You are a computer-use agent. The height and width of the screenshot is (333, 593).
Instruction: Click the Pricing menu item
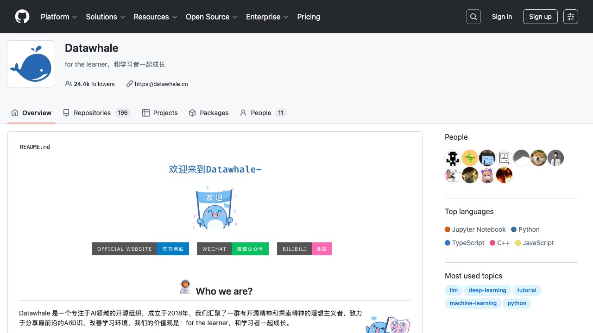click(309, 17)
